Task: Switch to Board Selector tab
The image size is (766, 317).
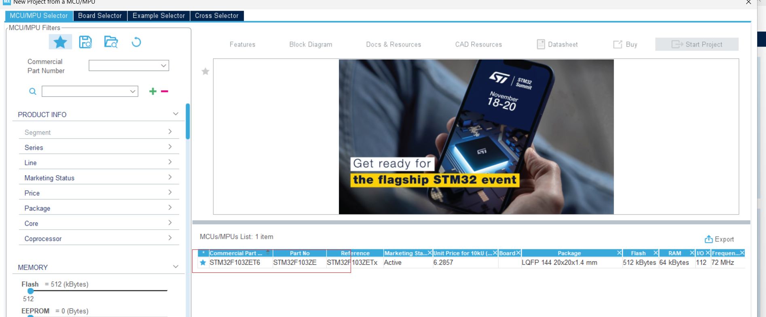Action: pos(100,16)
